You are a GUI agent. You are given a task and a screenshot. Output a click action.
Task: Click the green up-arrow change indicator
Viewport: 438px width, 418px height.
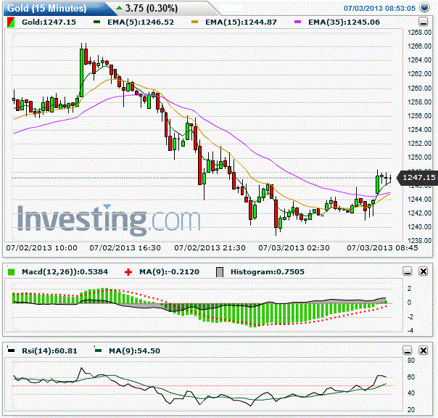pos(119,8)
